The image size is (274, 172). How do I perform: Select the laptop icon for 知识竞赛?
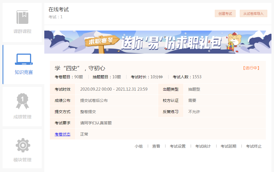click(x=24, y=59)
